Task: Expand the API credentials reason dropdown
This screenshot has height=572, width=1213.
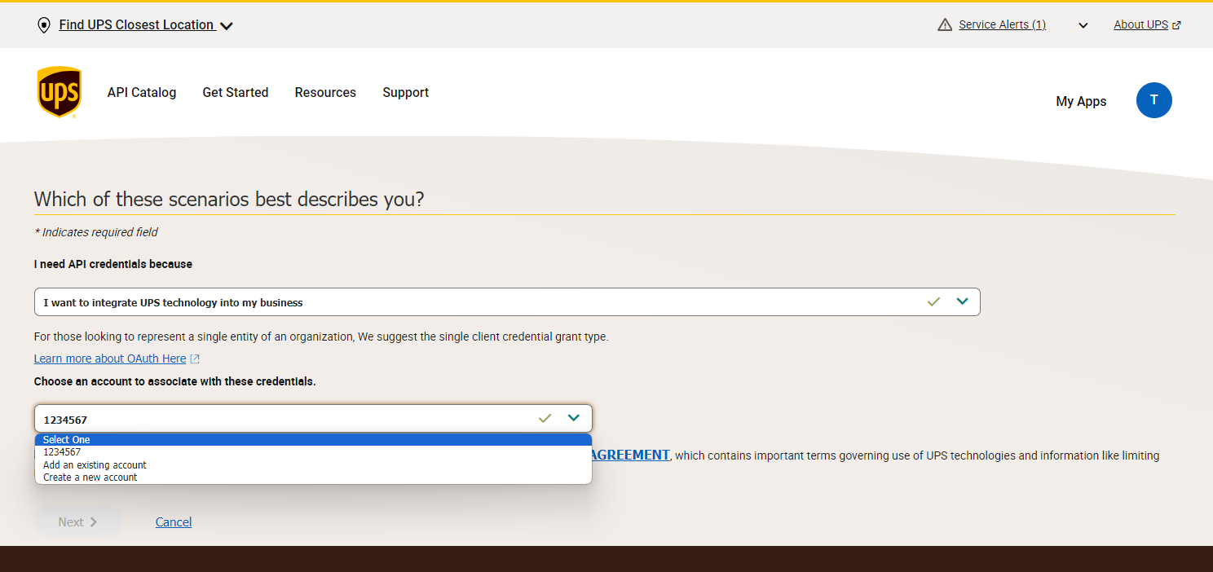Action: [x=963, y=301]
